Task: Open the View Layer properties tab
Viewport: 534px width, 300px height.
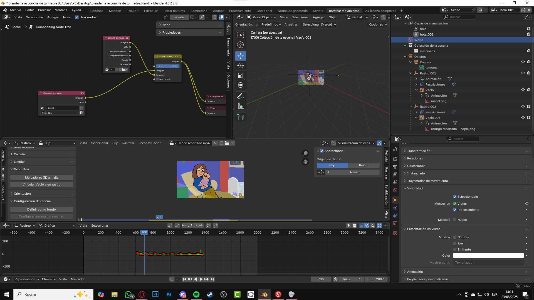Action: [395, 174]
